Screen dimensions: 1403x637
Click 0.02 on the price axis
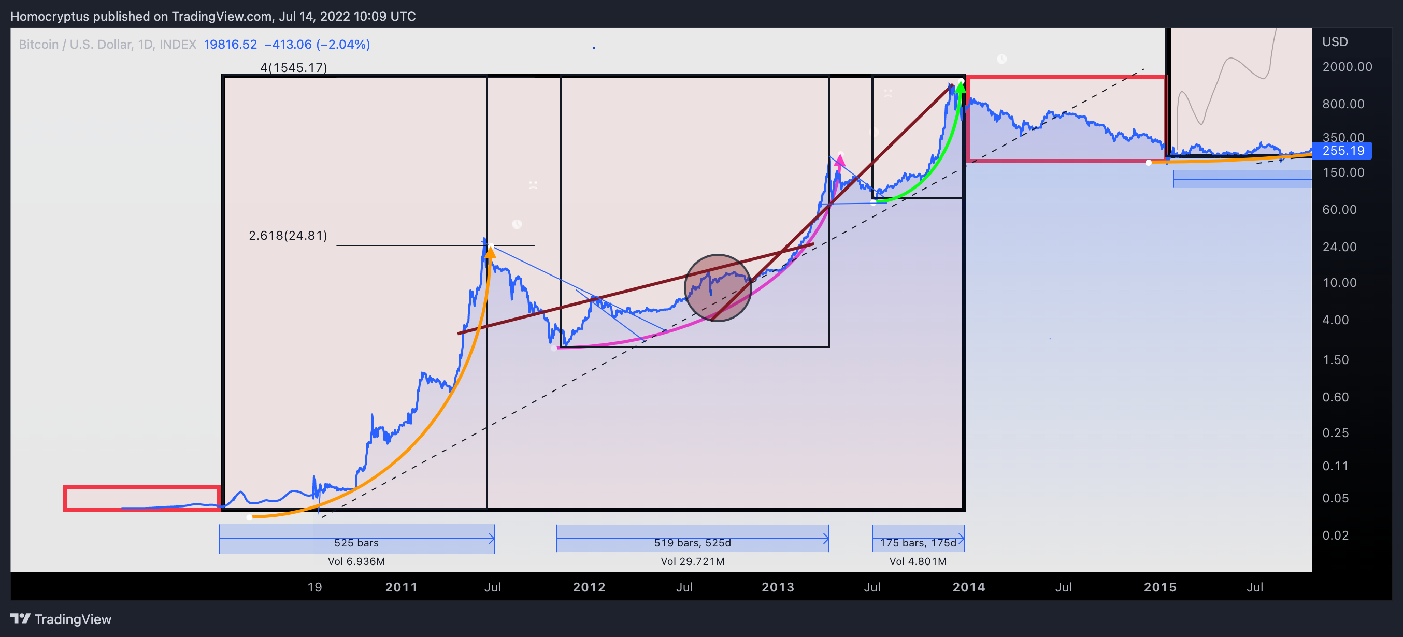pos(1336,535)
